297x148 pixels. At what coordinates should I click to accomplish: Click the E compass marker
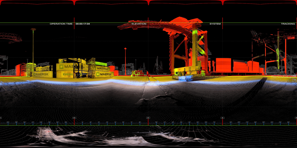pos(148,118)
